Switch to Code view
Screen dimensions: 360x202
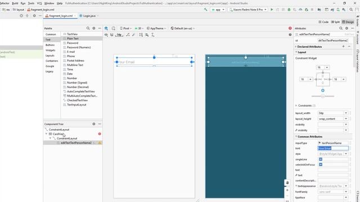tap(323, 22)
